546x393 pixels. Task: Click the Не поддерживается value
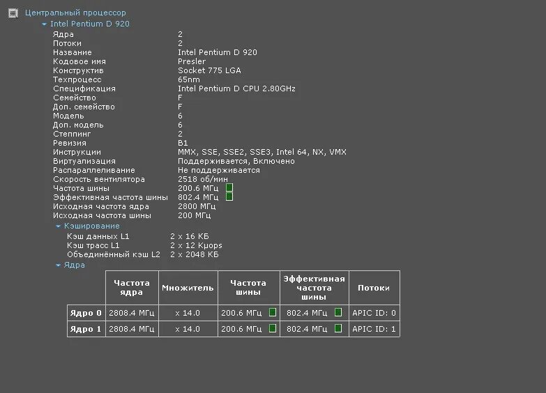(219, 170)
